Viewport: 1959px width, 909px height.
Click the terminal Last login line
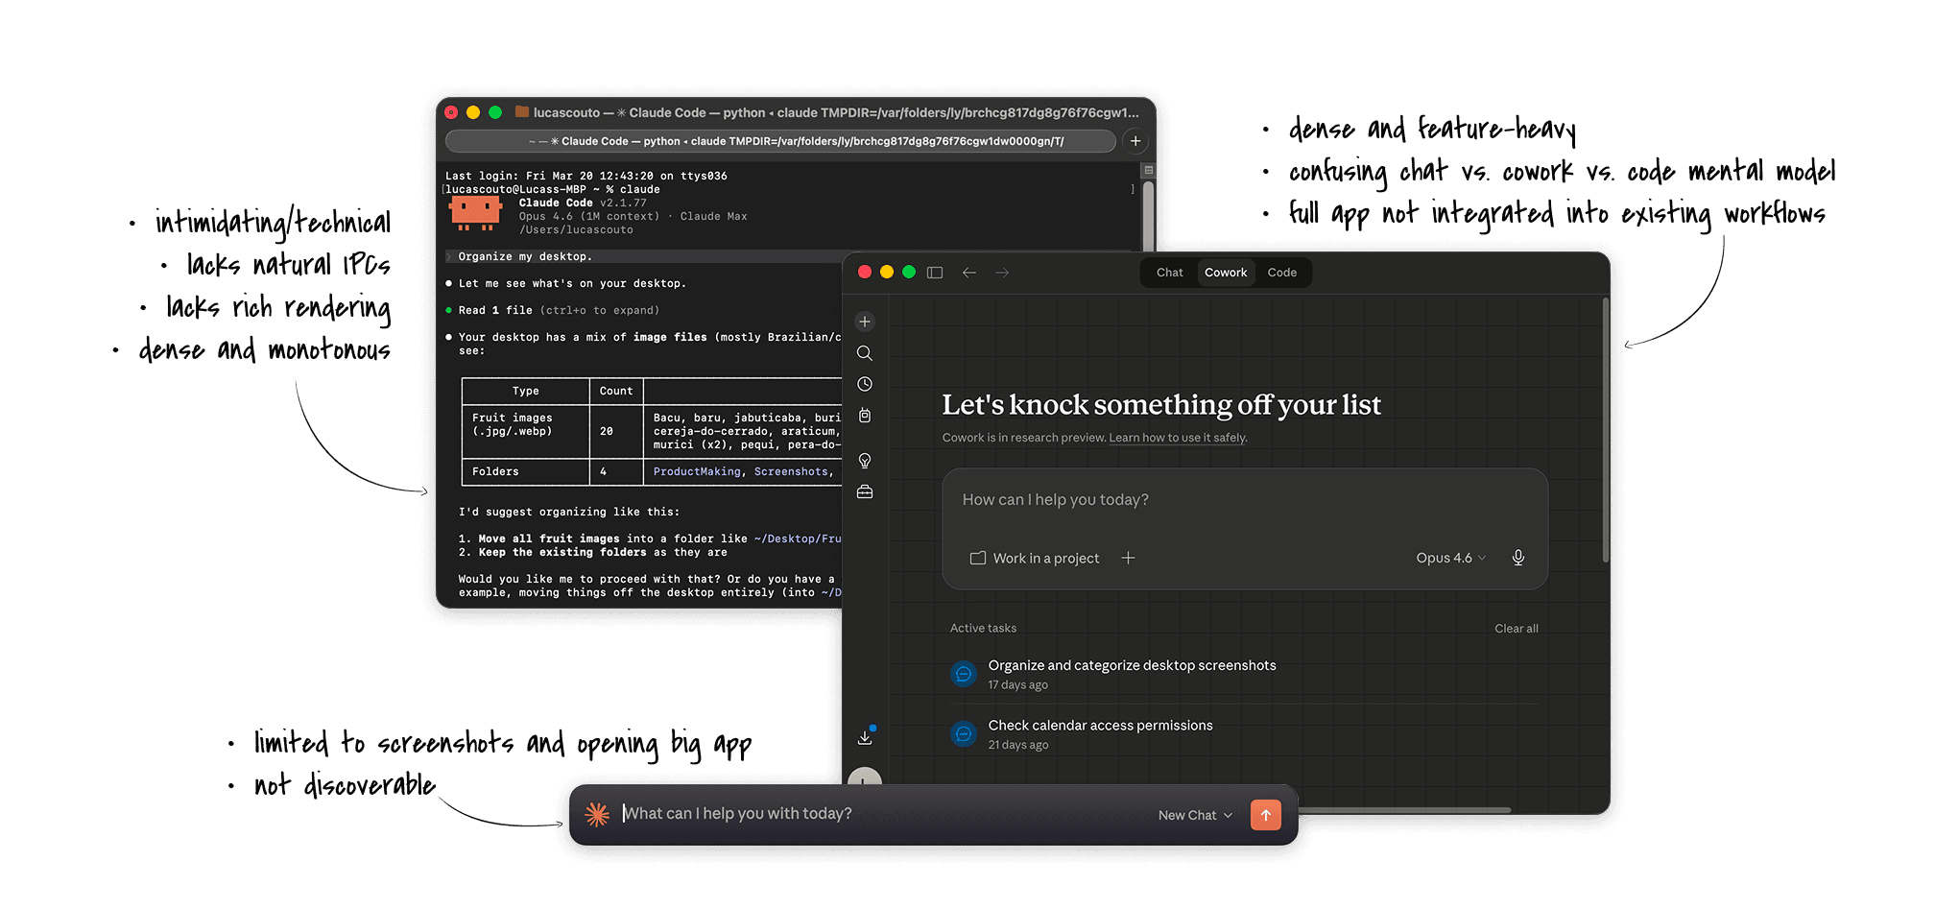(585, 176)
